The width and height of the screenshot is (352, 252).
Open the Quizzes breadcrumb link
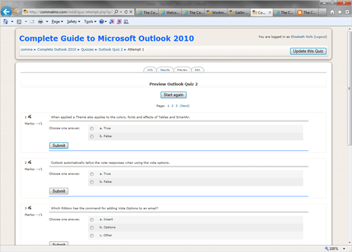(87, 49)
